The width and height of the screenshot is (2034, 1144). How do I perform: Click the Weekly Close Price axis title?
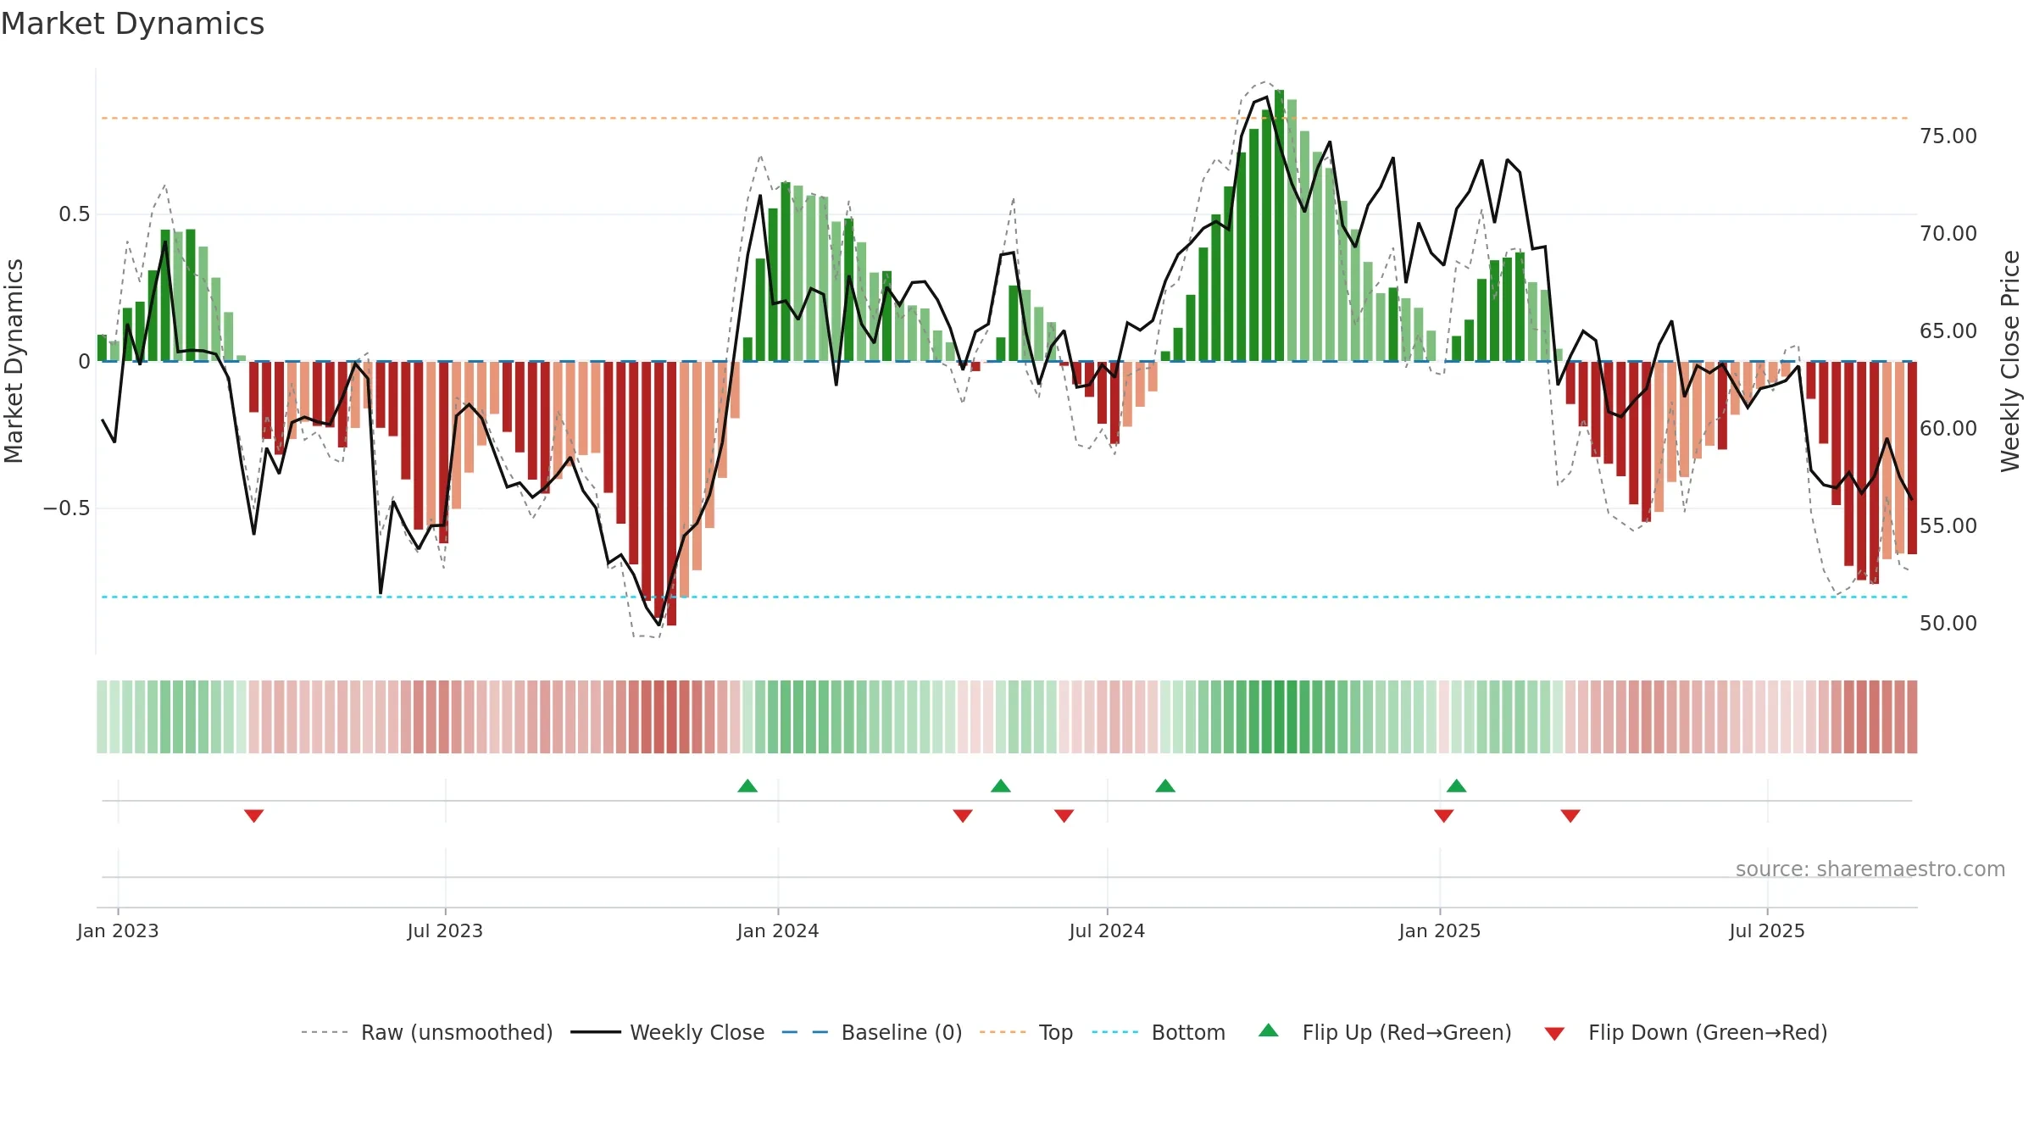tap(2010, 361)
